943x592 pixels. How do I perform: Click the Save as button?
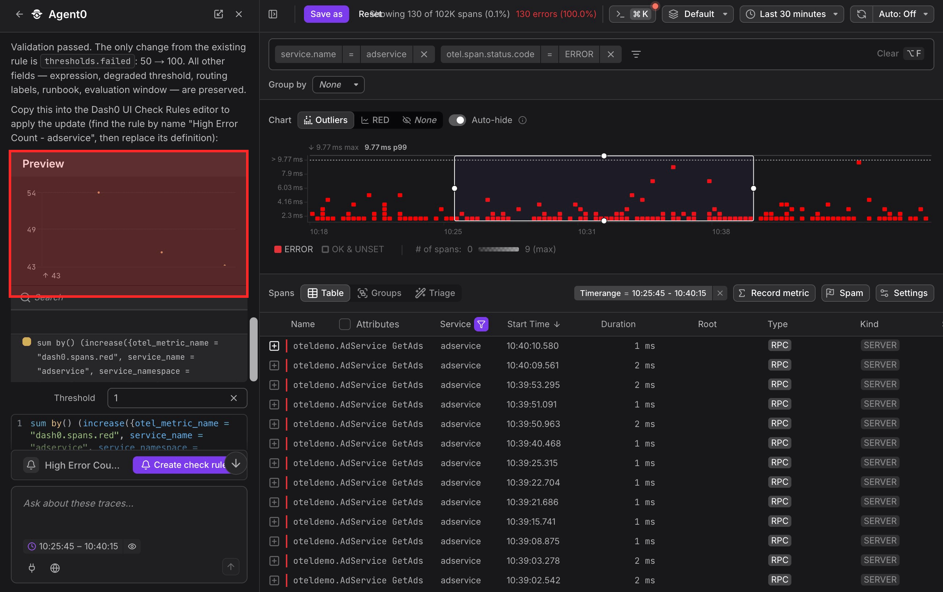(326, 14)
